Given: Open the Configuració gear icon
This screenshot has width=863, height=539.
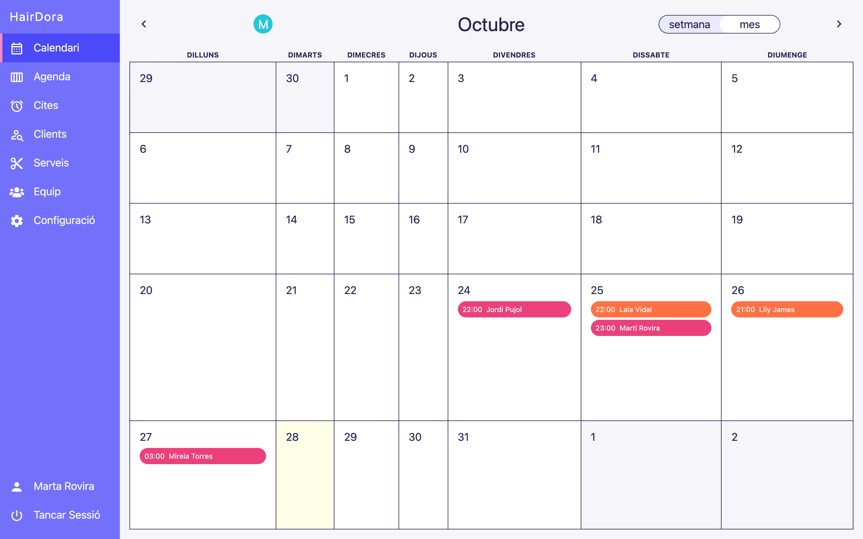Looking at the screenshot, I should (x=17, y=221).
